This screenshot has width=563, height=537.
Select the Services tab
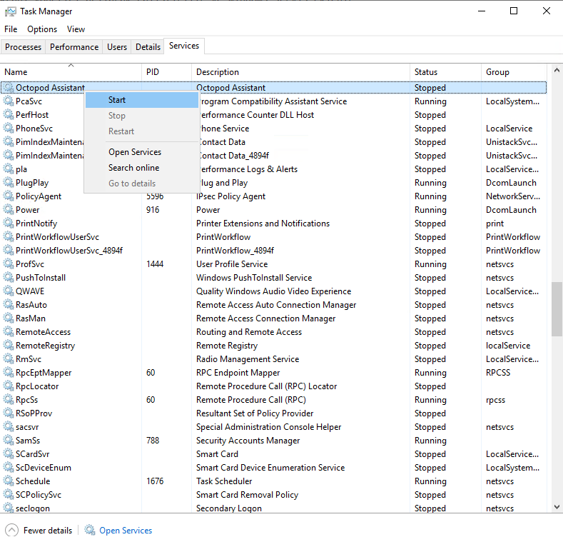click(184, 46)
